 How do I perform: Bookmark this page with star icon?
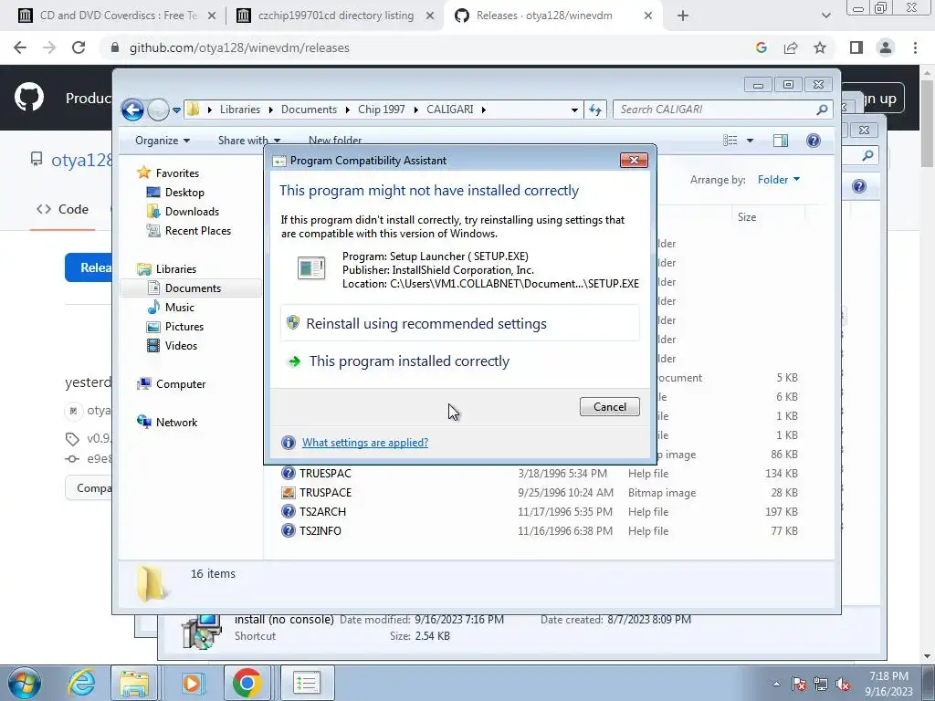[x=820, y=47]
